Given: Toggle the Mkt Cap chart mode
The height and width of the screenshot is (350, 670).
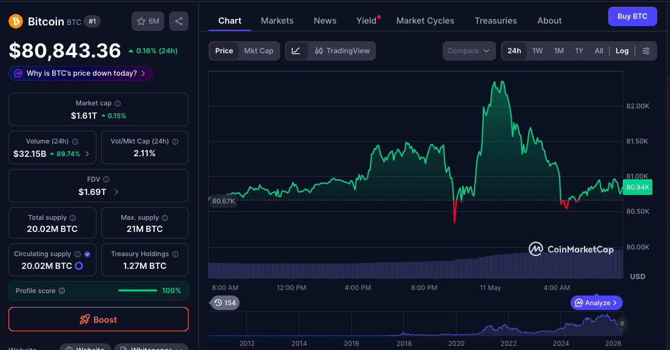Looking at the screenshot, I should [258, 51].
